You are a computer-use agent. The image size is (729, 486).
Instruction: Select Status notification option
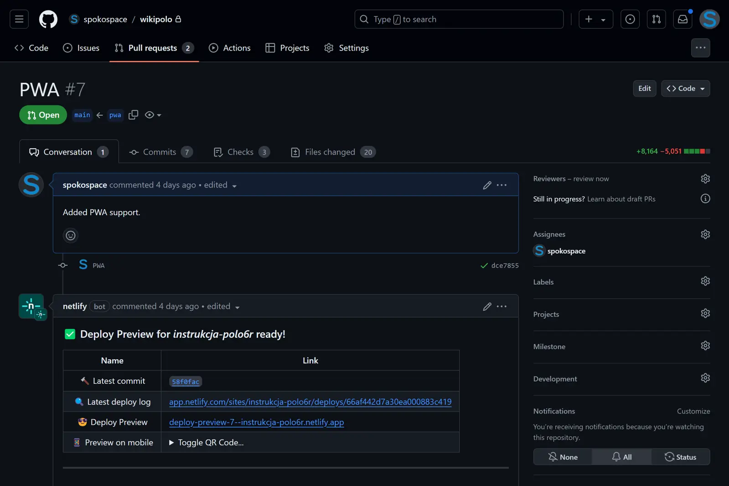pyautogui.click(x=680, y=457)
